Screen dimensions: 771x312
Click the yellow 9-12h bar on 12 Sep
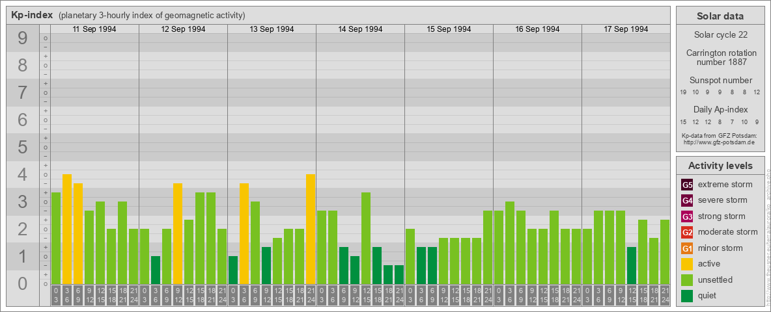(178, 233)
